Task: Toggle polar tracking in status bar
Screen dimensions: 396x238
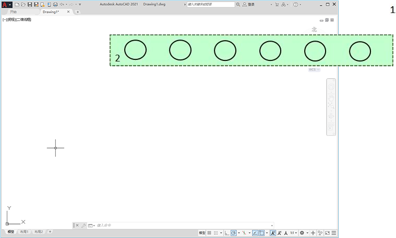Action: click(x=234, y=233)
